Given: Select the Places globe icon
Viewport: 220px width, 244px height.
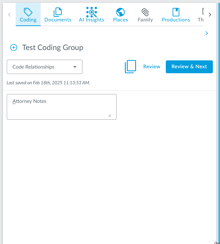Looking at the screenshot, I should pyautogui.click(x=120, y=12).
